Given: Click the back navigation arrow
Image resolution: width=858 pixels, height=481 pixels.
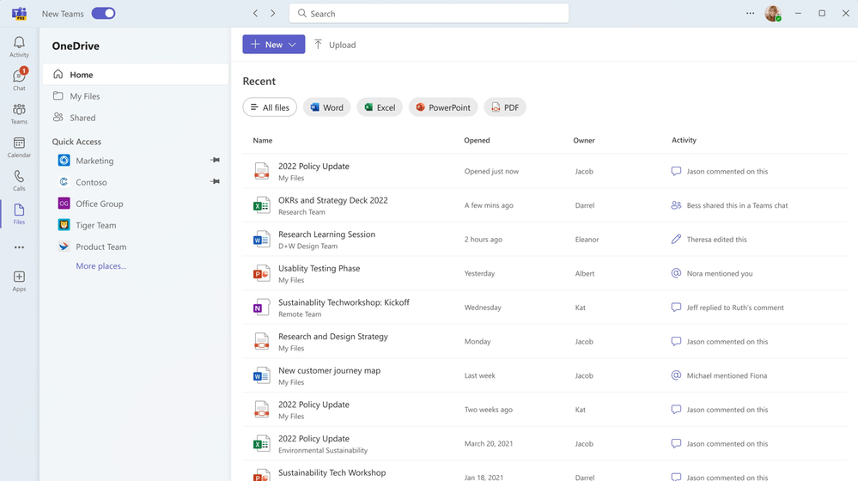Looking at the screenshot, I should pyautogui.click(x=255, y=14).
